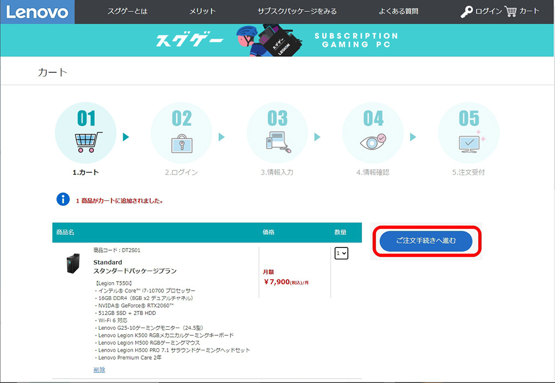Viewport: 555px width, 383px height.
Task: Click the step 05 monitor checkmark icon
Action: point(471,142)
